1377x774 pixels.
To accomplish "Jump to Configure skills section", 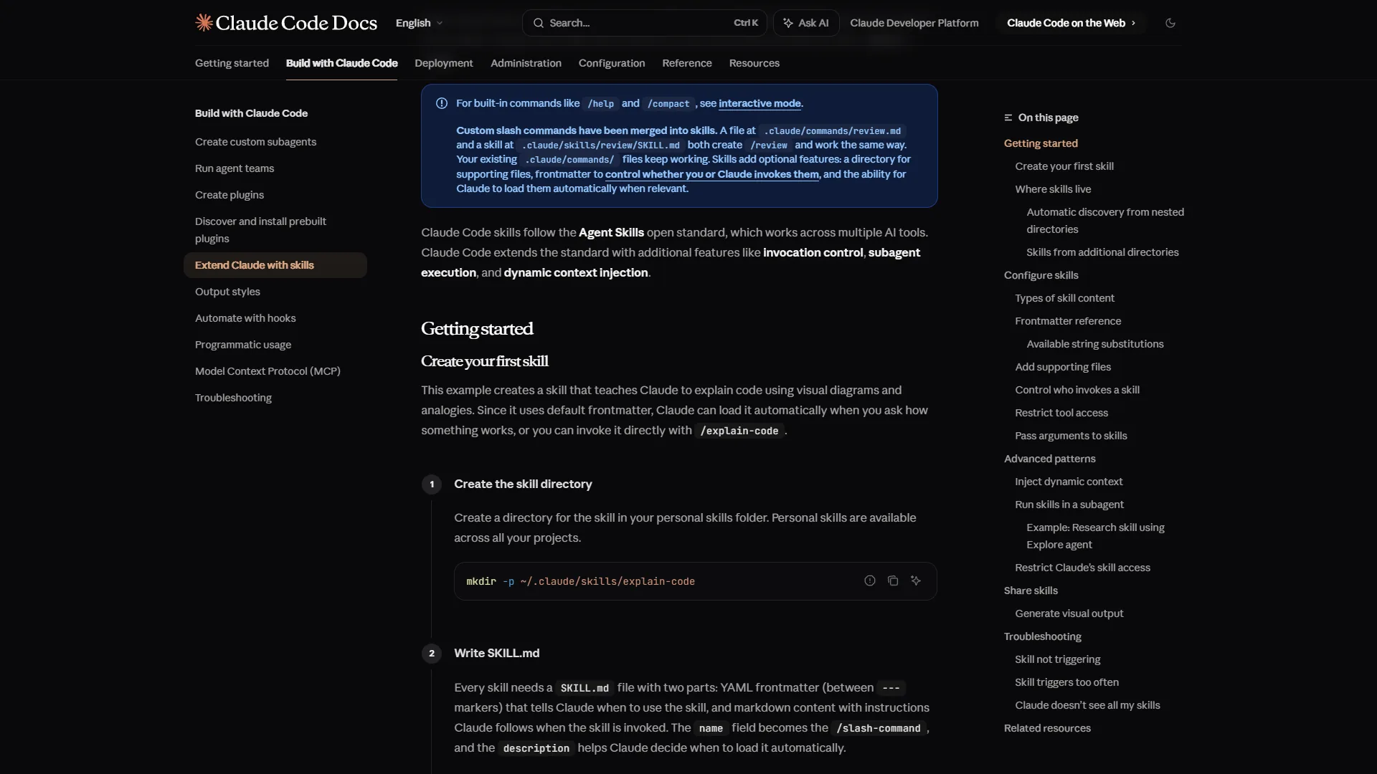I will coord(1041,275).
